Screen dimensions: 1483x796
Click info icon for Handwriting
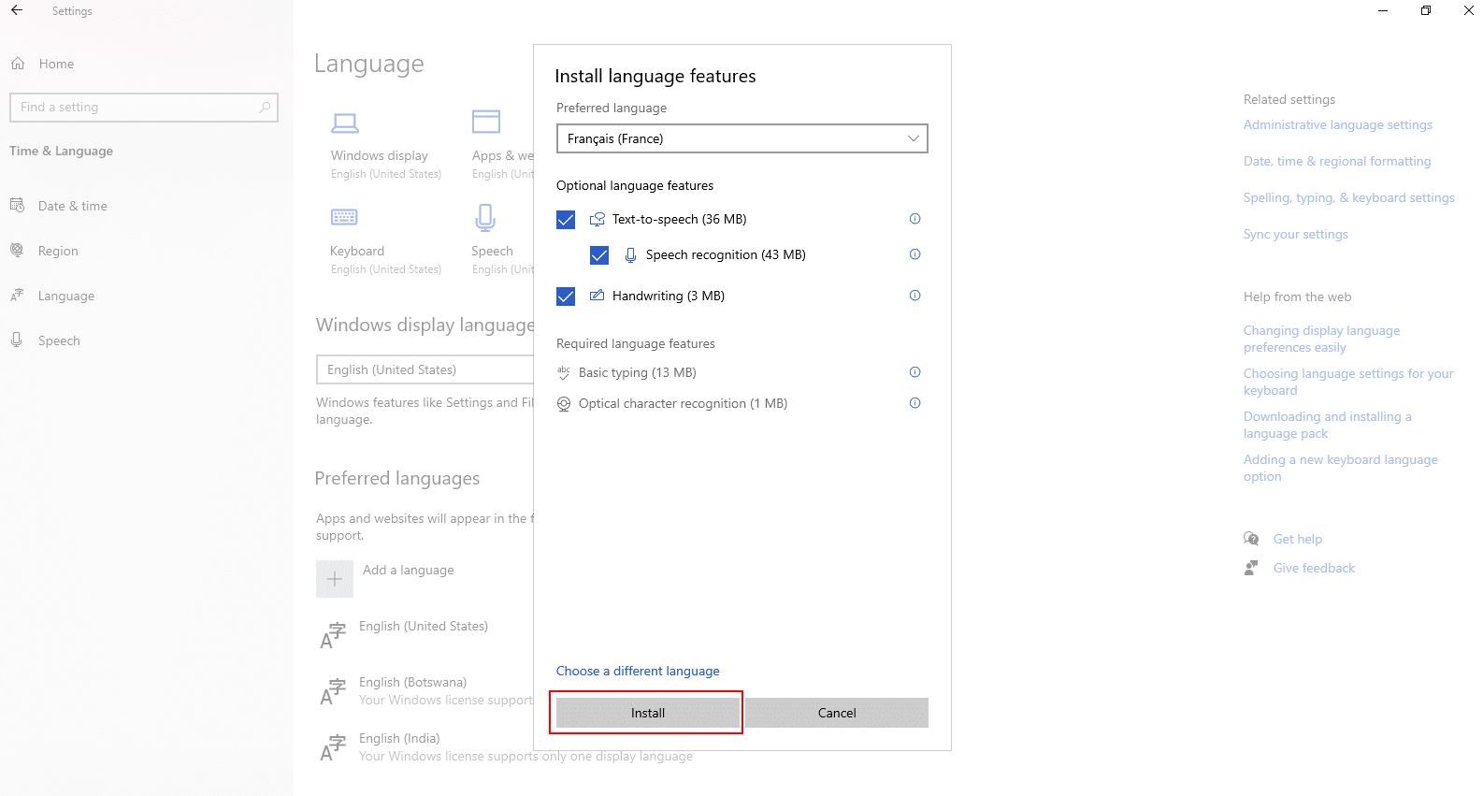(915, 296)
